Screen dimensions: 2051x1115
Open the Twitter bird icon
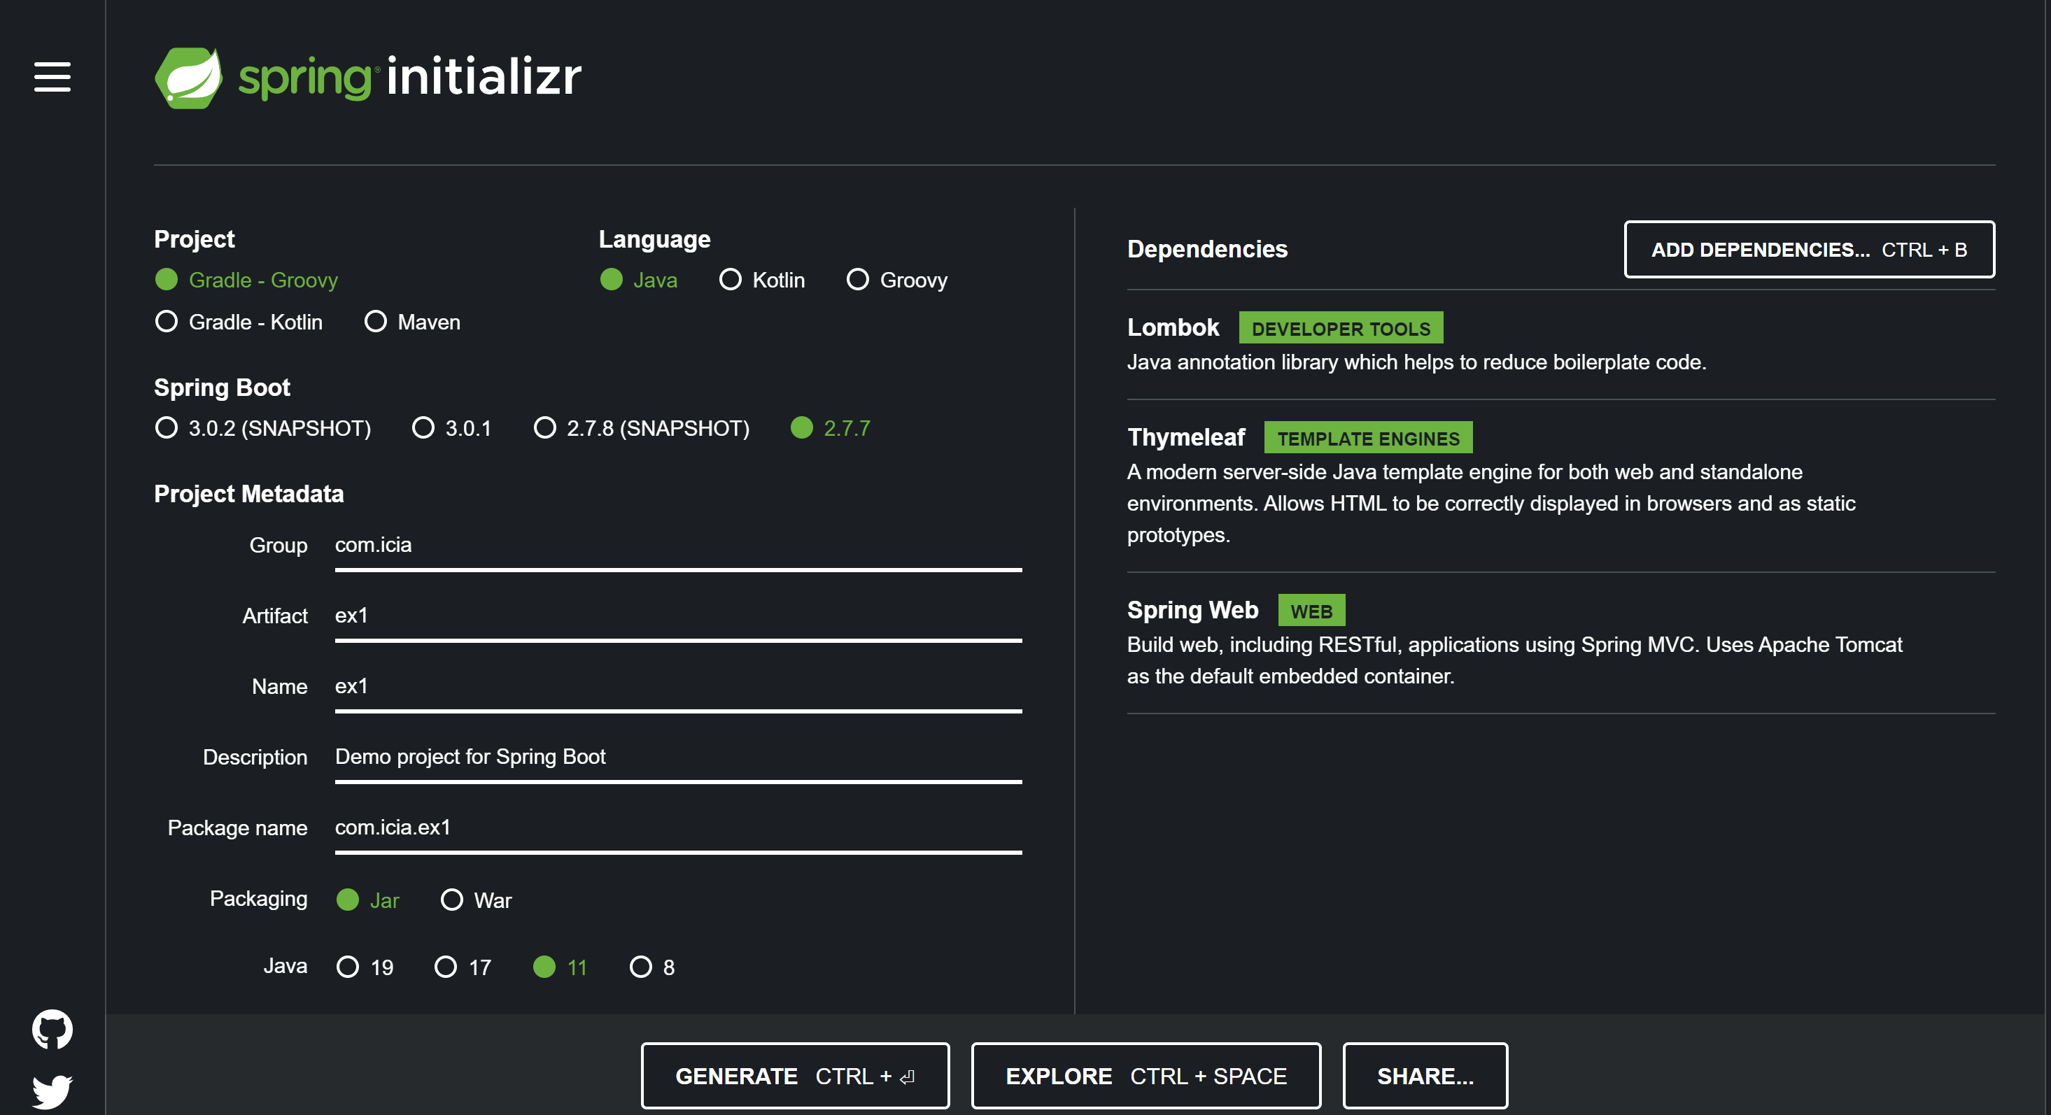pos(52,1091)
